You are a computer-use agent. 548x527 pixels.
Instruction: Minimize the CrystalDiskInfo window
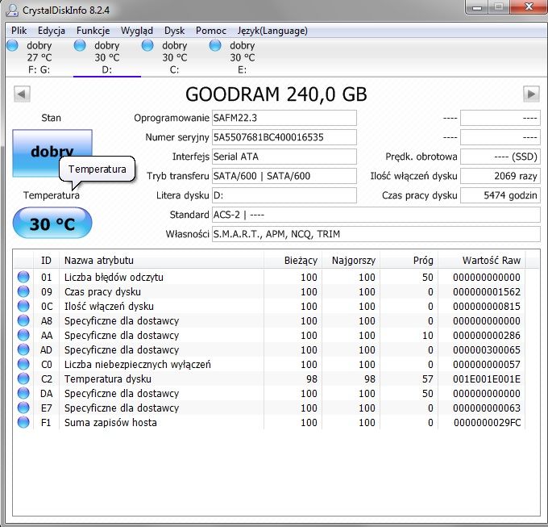click(477, 7)
